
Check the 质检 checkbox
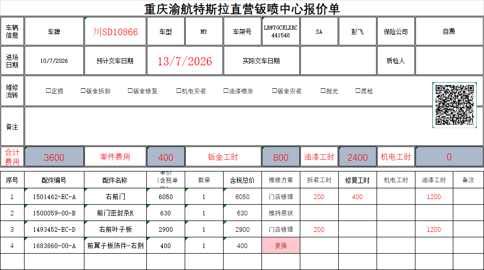click(x=358, y=91)
